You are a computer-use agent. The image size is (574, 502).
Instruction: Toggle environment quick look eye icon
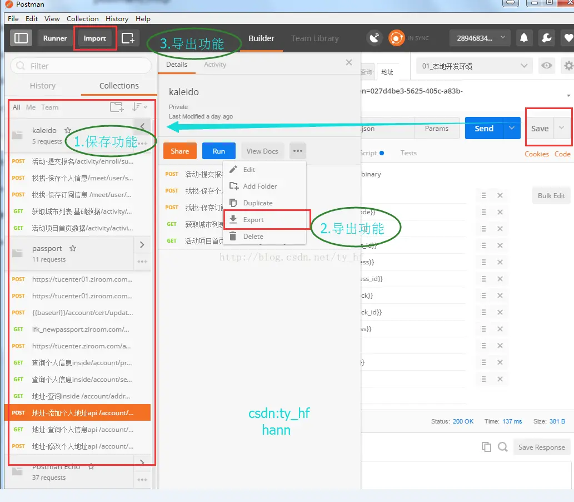(547, 66)
